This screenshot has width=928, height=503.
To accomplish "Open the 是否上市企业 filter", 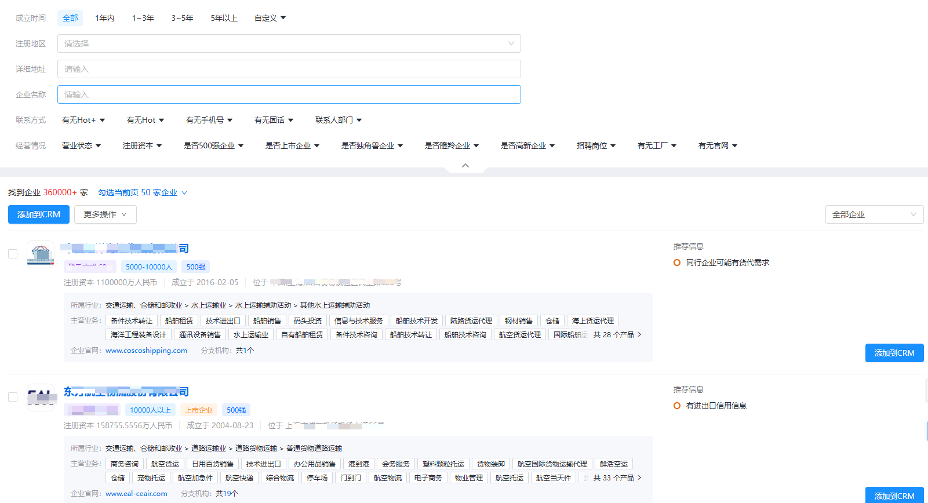I will (292, 145).
